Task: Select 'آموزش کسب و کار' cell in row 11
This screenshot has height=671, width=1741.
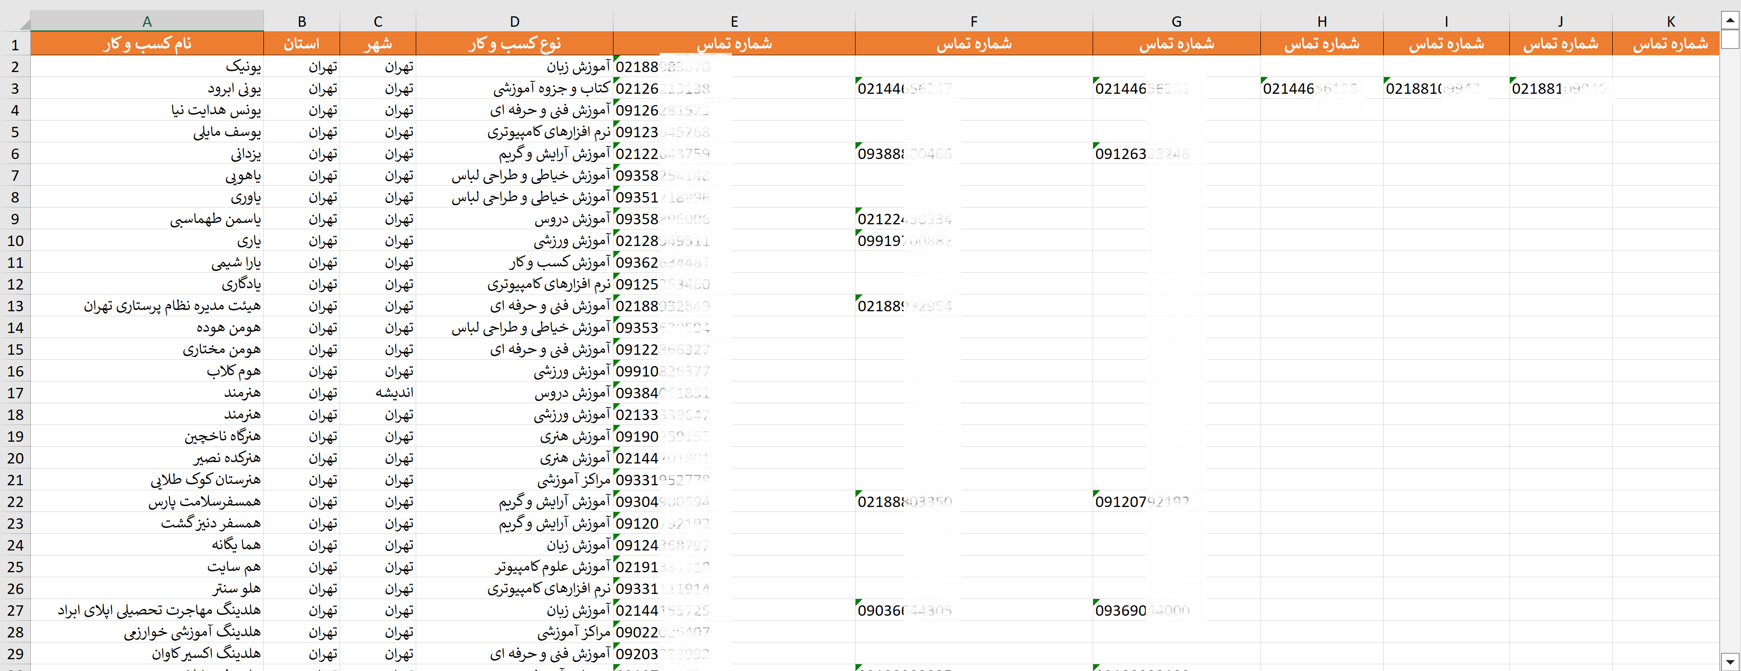Action: pyautogui.click(x=514, y=262)
